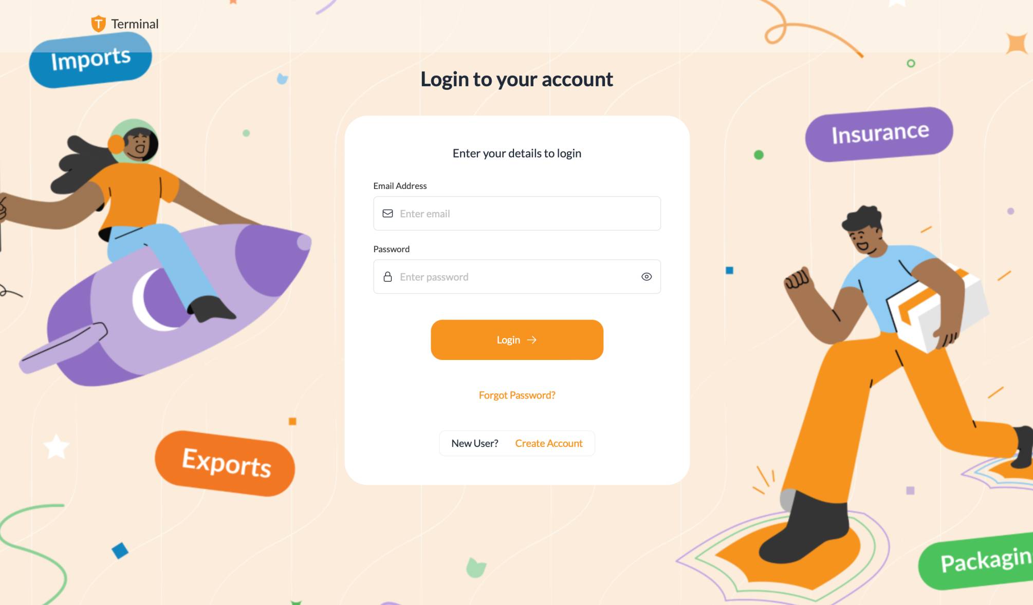Click the purple Insurance badge
The image size is (1033, 605).
879,134
